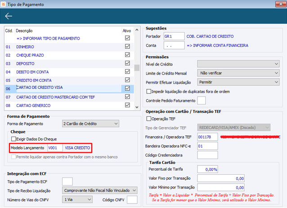Click the Valor Fixo por Transação field
The height and width of the screenshot is (208, 287).
pos(221,178)
